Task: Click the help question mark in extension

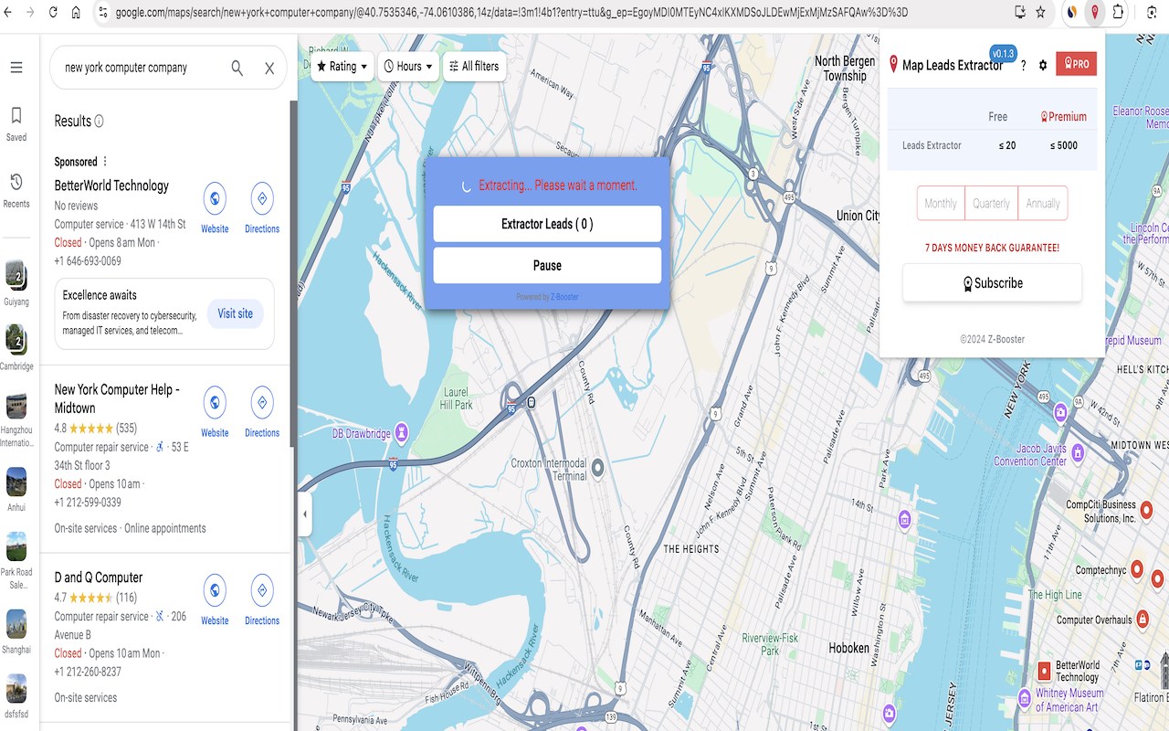Action: coord(1023,66)
